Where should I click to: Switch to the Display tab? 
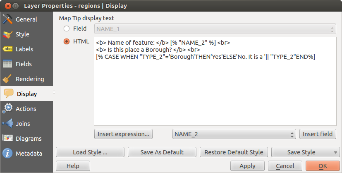tap(26, 94)
